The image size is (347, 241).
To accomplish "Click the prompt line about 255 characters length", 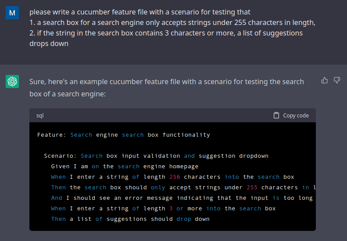I will point(172,22).
